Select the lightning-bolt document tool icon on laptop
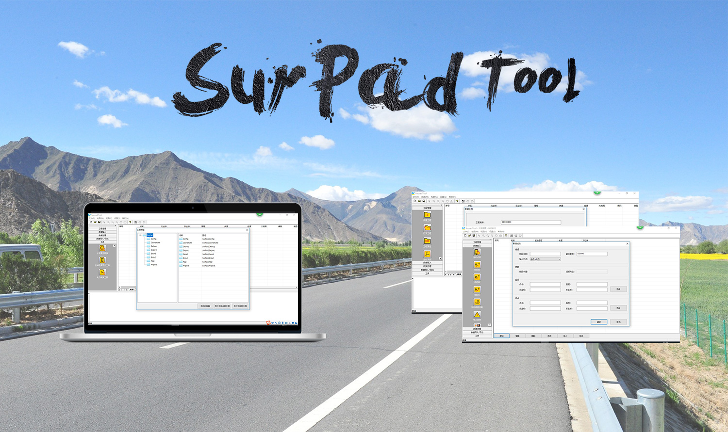 tap(102, 272)
